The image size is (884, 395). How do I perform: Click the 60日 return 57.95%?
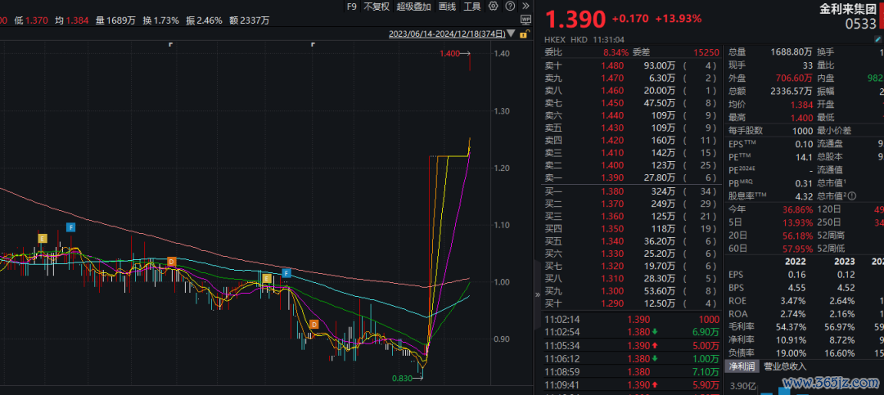797,249
